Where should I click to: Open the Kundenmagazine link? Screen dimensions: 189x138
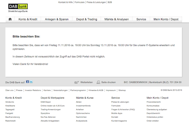coord(119,121)
